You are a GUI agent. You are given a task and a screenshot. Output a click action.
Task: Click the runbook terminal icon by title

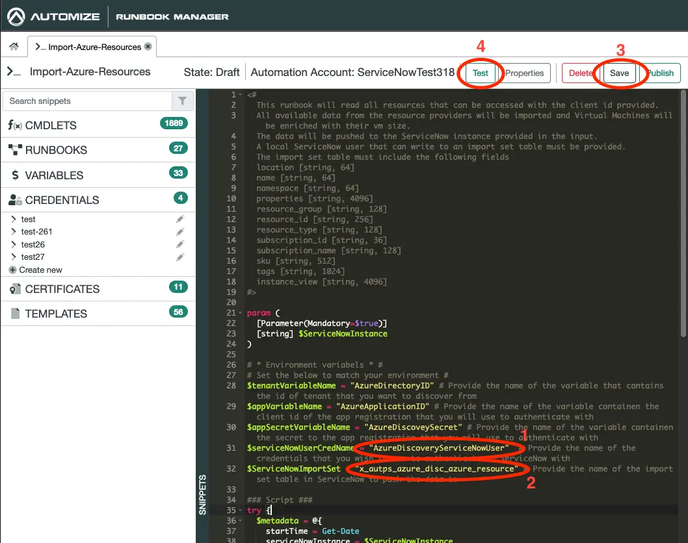point(14,71)
